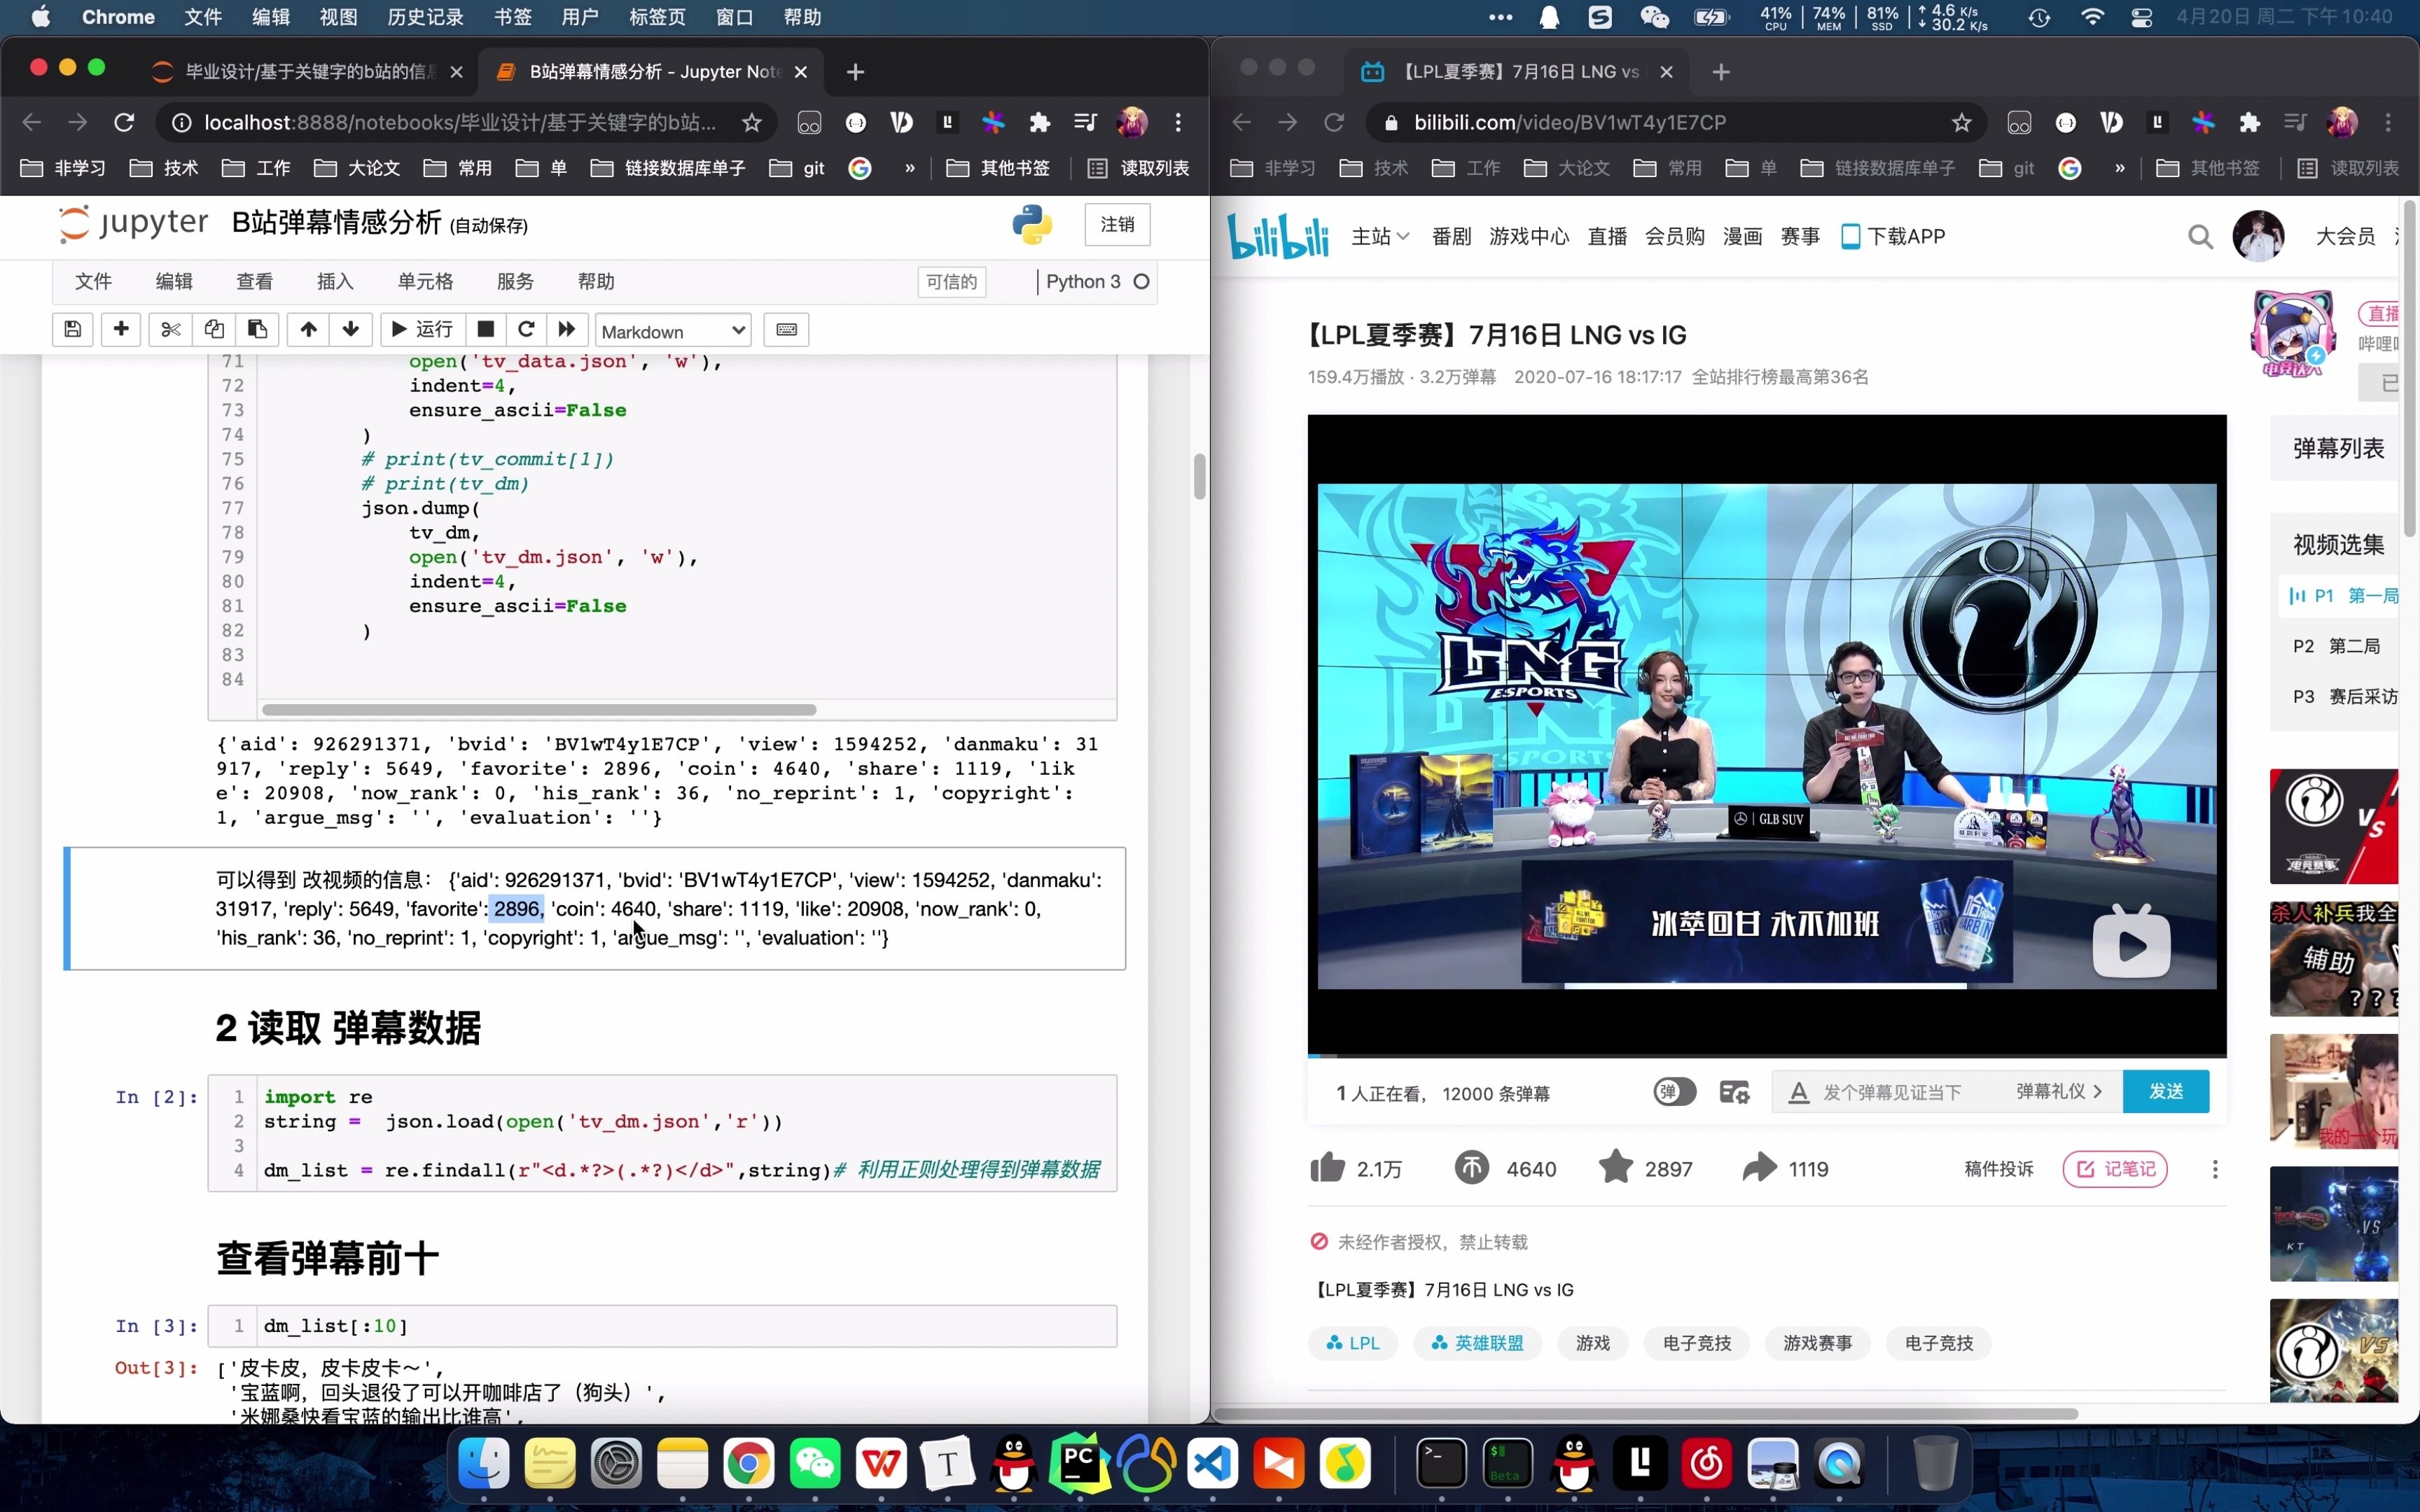Image resolution: width=2420 pixels, height=1512 pixels.
Task: Paste cells below with the Jupyter paste icon
Action: coord(257,329)
